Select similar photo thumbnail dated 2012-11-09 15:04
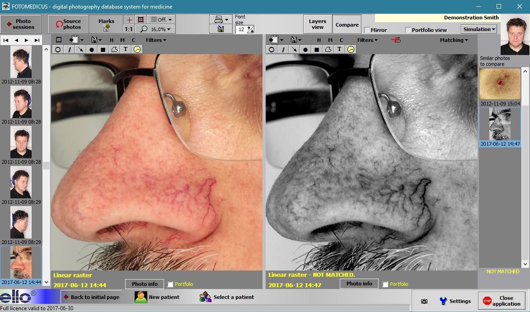 (x=500, y=84)
